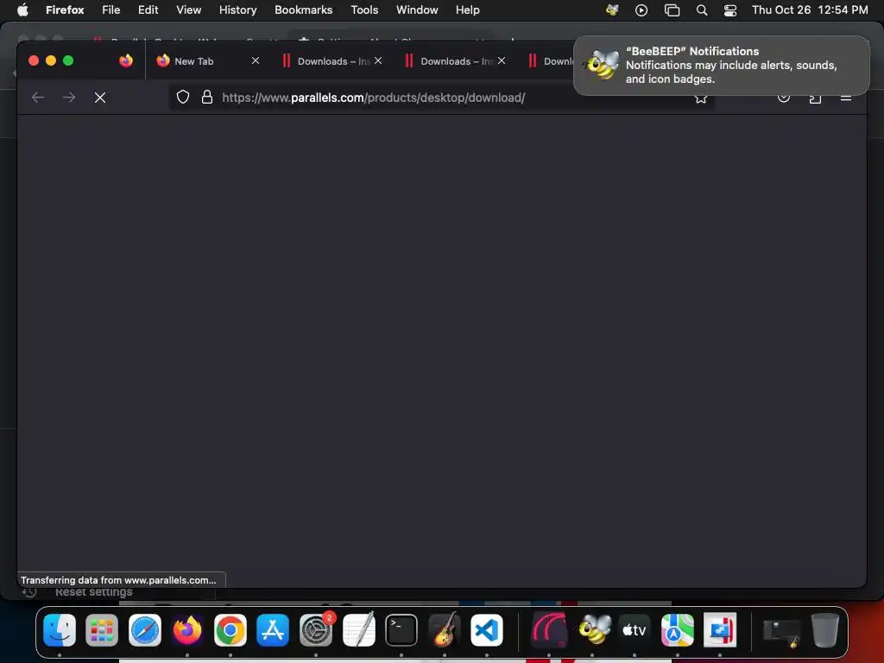Open dark Dock app with pink arcs
This screenshot has width=884, height=663.
[549, 629]
